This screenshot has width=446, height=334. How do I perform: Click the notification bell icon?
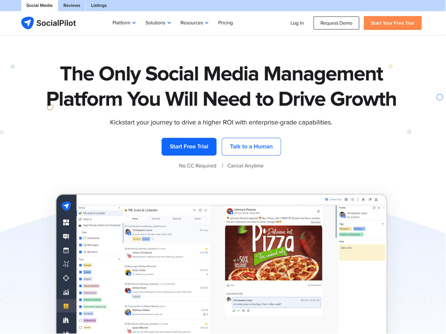(x=364, y=200)
